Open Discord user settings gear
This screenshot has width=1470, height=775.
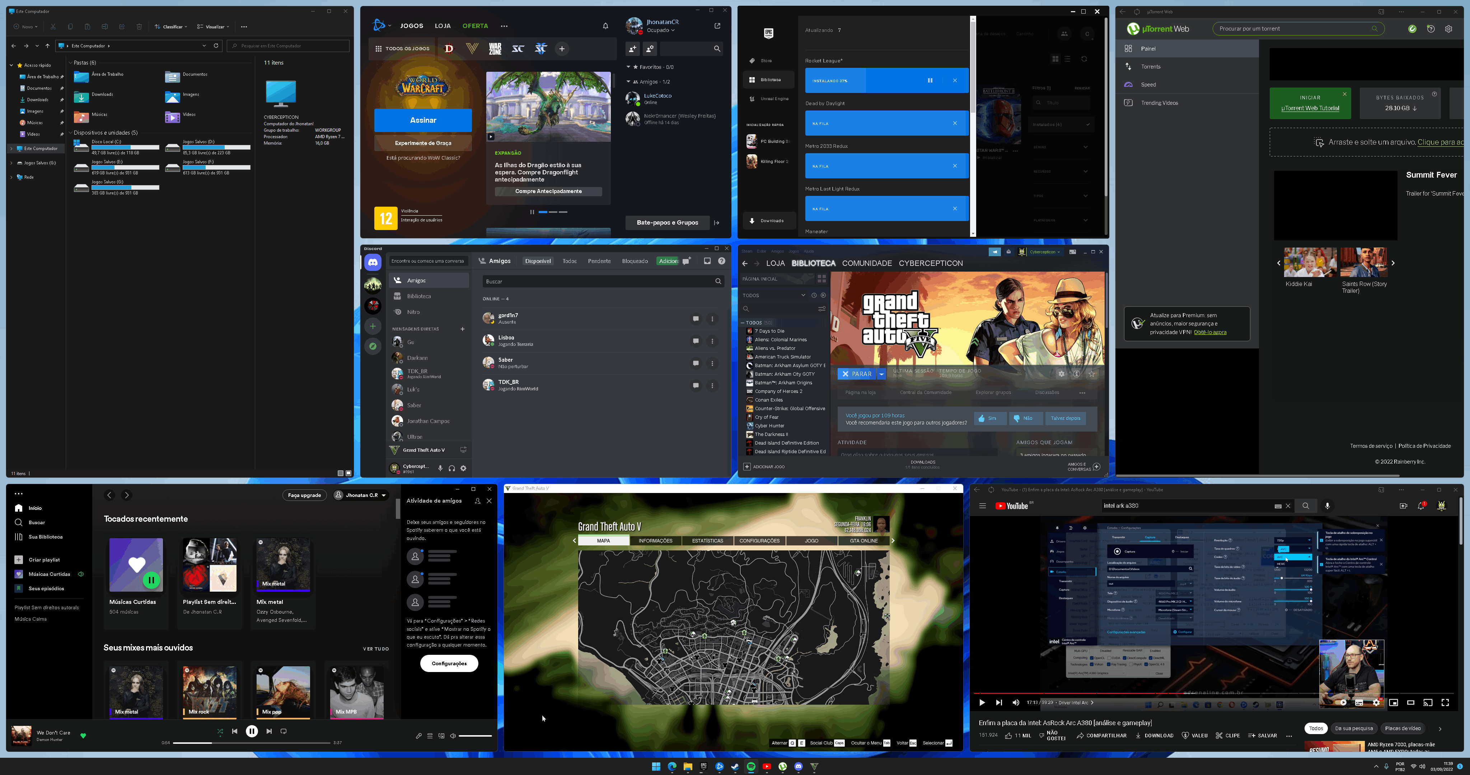tap(463, 468)
